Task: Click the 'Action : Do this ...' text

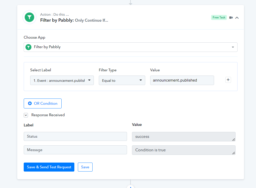Action: coord(55,14)
